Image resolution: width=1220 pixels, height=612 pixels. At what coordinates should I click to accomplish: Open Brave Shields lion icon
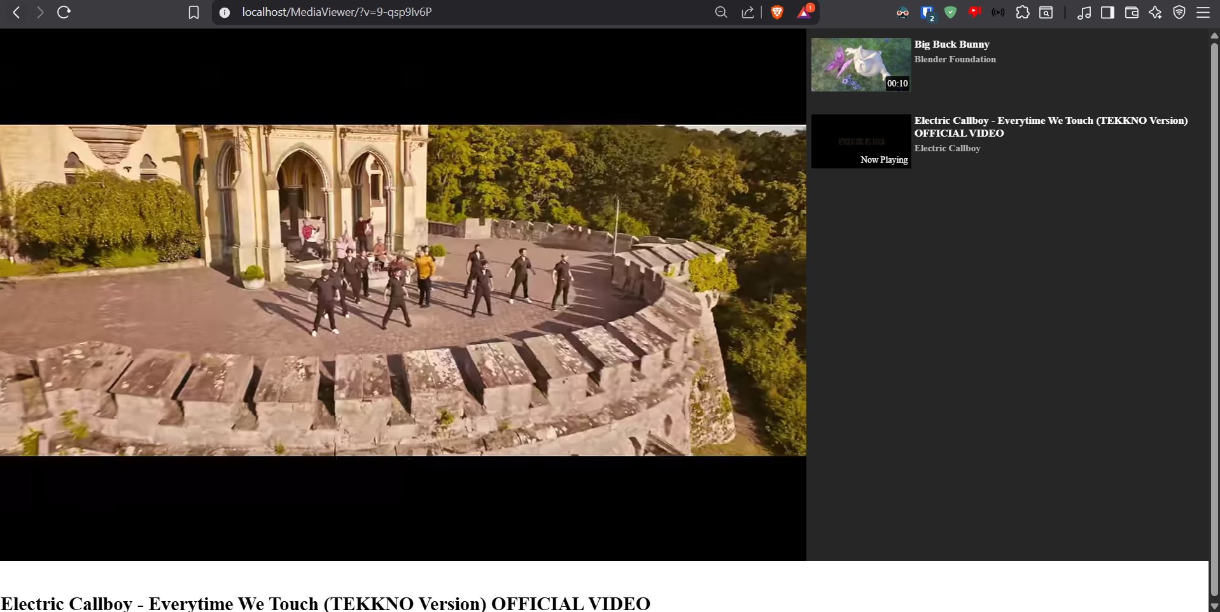pos(777,12)
